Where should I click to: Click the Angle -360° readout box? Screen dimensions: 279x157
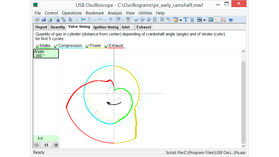coord(46,54)
